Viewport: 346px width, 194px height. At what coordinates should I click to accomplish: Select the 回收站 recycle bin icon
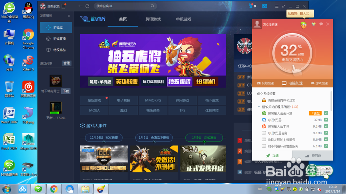click(9, 89)
